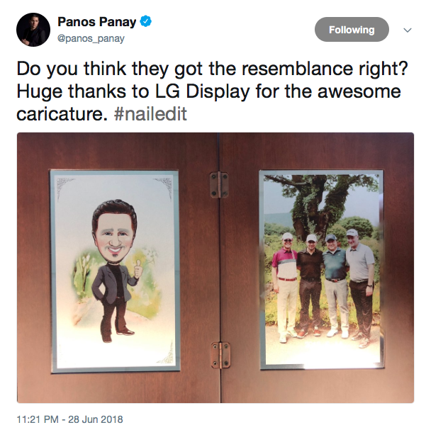Open the Panos Panay display name

(x=97, y=22)
